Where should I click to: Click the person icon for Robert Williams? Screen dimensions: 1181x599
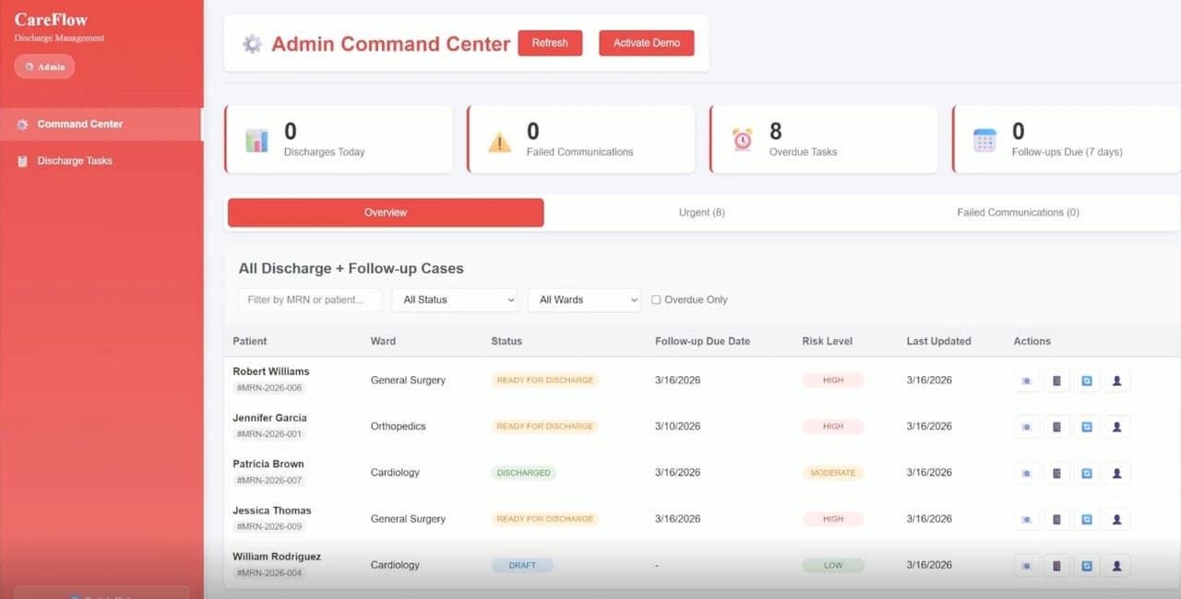1117,381
